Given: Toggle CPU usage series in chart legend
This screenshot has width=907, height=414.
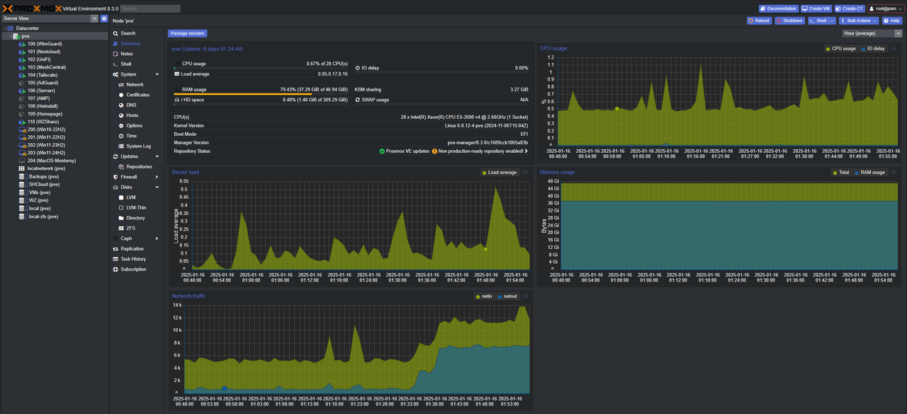Looking at the screenshot, I should click(841, 49).
